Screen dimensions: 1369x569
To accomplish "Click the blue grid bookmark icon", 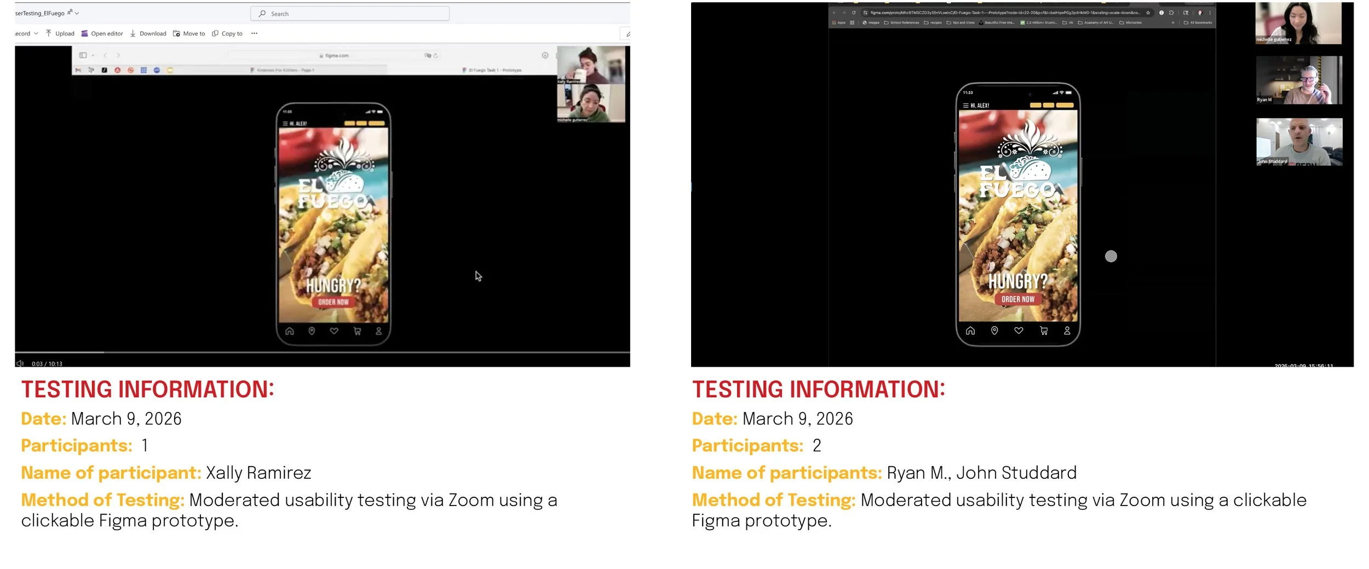I will (143, 70).
